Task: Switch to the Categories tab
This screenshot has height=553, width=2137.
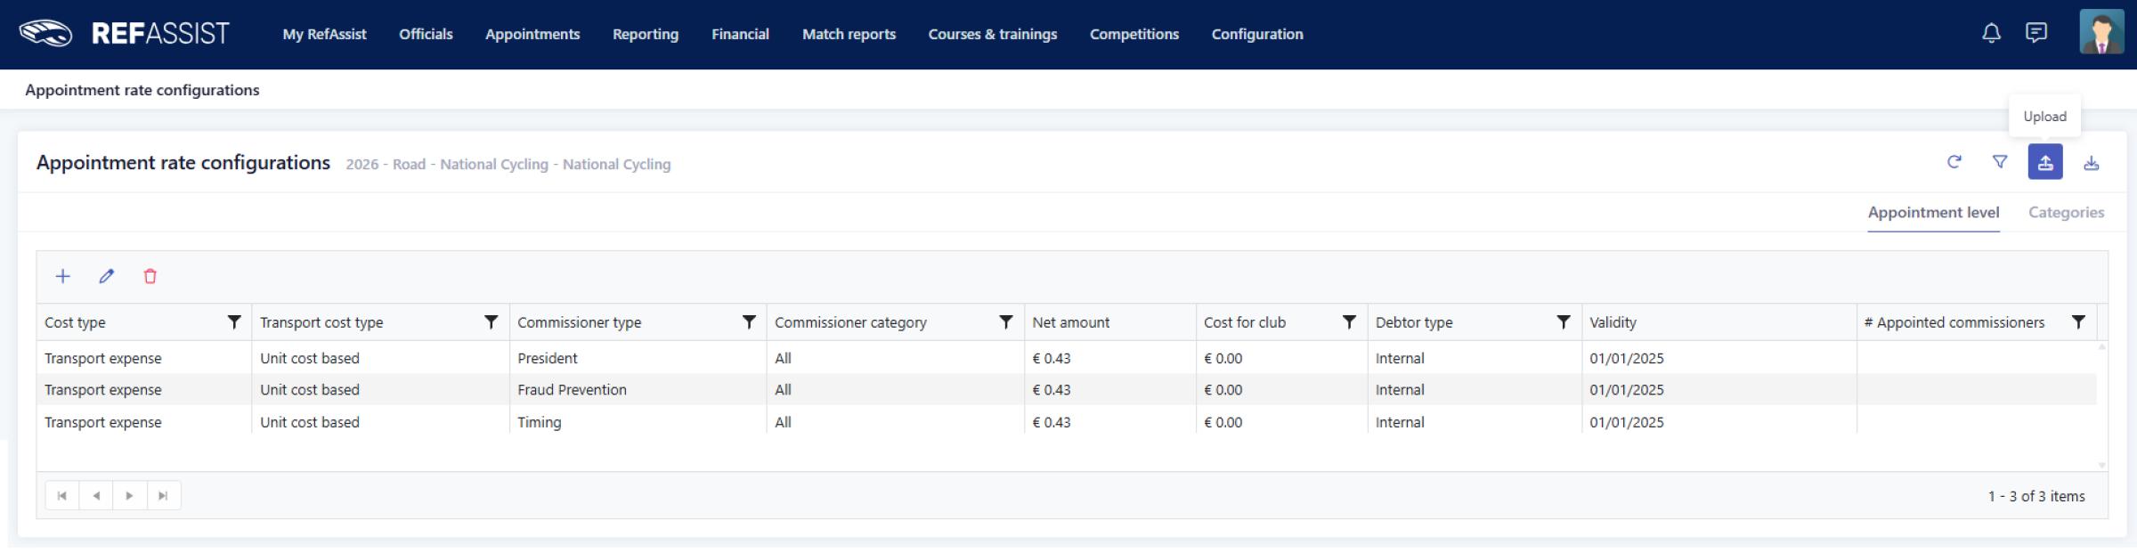Action: tap(2066, 213)
